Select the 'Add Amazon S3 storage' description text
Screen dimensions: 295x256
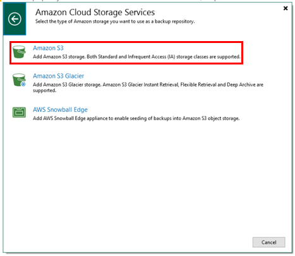[x=136, y=57]
